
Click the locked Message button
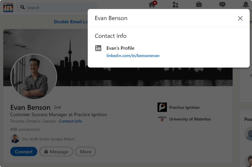56,151
